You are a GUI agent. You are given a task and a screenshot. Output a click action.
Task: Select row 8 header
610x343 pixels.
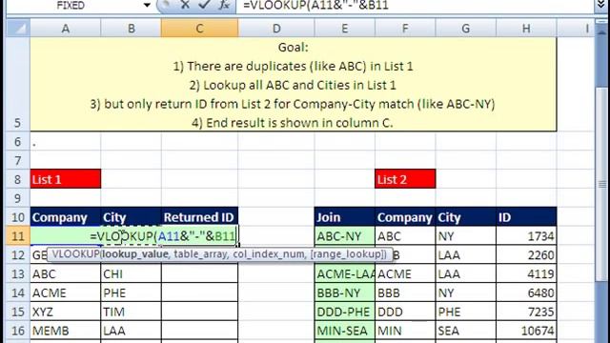[18, 179]
